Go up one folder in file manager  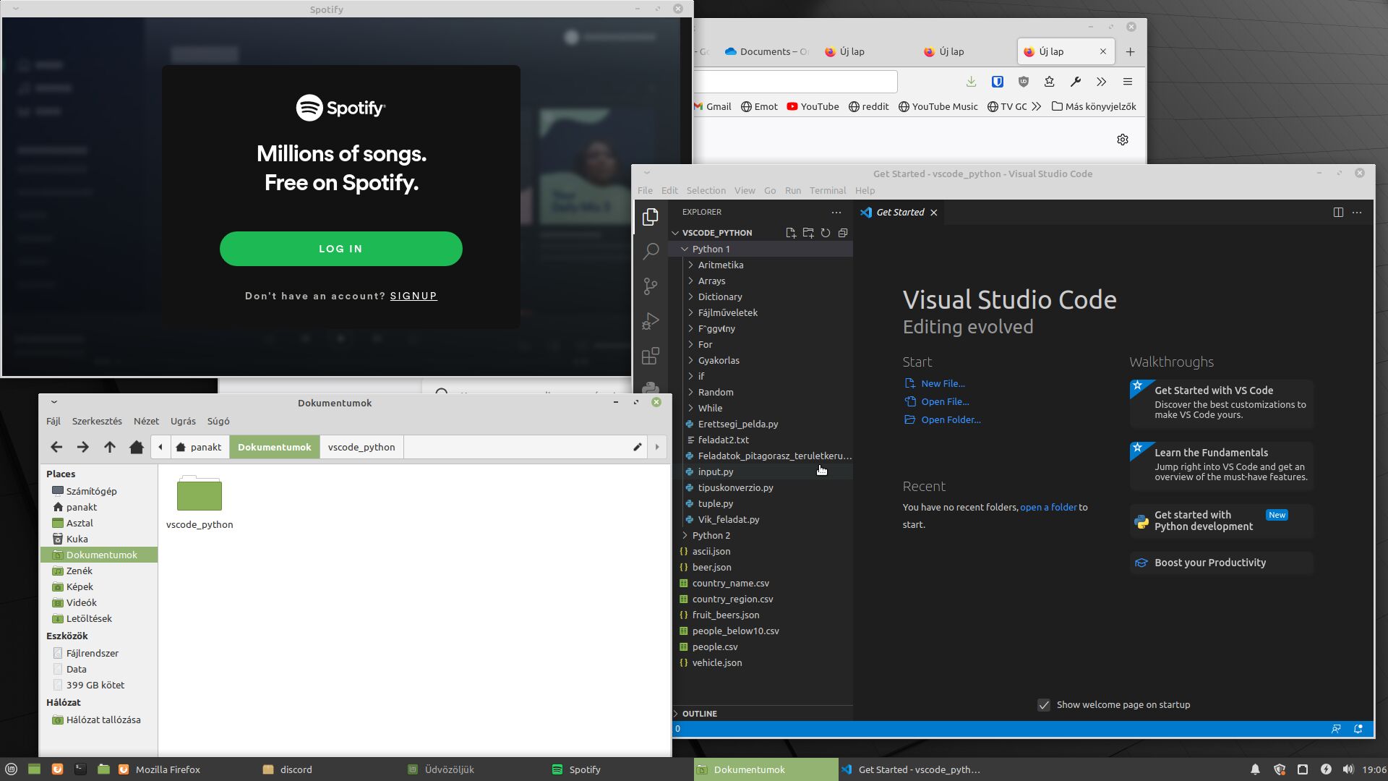(x=110, y=447)
